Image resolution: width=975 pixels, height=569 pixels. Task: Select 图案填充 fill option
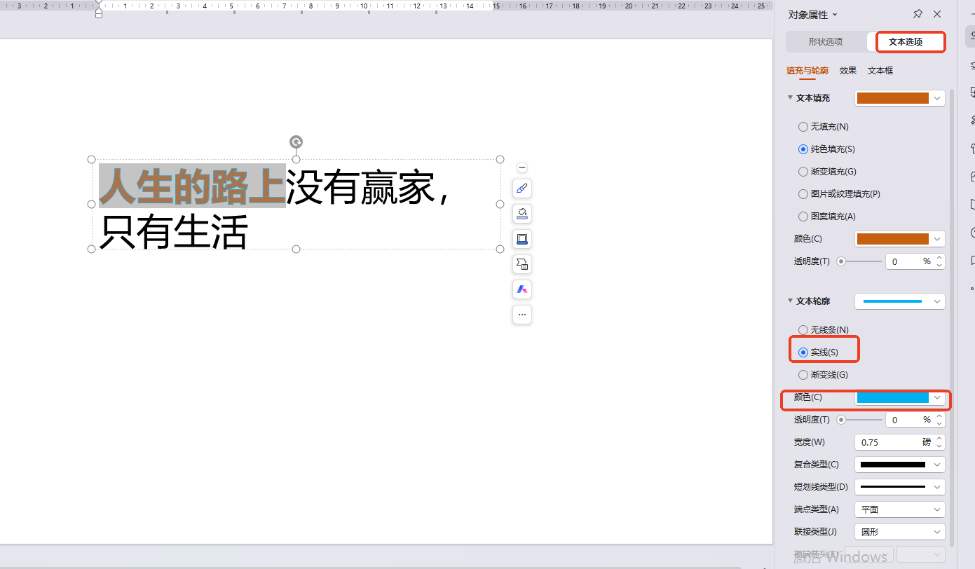[803, 216]
